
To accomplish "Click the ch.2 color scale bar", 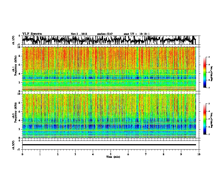I will click(x=205, y=119).
